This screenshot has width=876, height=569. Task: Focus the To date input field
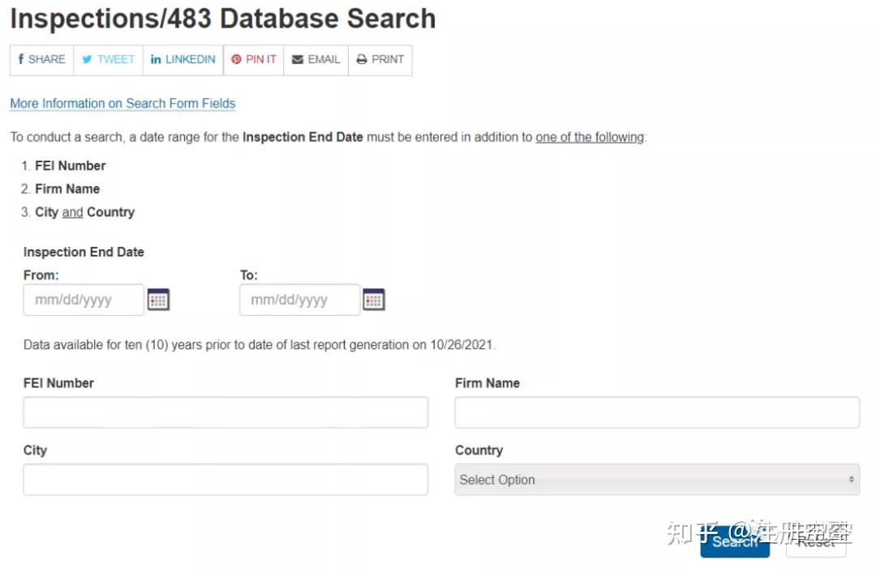(299, 300)
